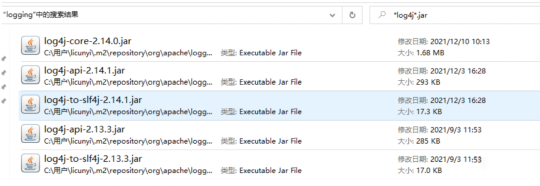
Task: Select the file name log4j-to-slf4j-2.14.1.jar
Action: [x=93, y=100]
